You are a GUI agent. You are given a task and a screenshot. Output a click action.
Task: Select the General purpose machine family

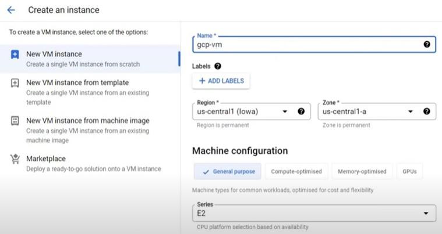(228, 171)
